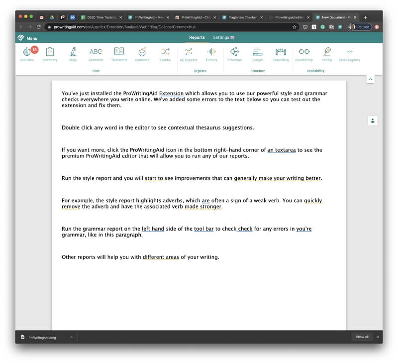
Task: Run the Sticky sentences report
Action: (327, 54)
